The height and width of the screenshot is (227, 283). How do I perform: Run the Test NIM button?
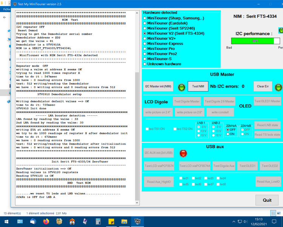coord(198,86)
